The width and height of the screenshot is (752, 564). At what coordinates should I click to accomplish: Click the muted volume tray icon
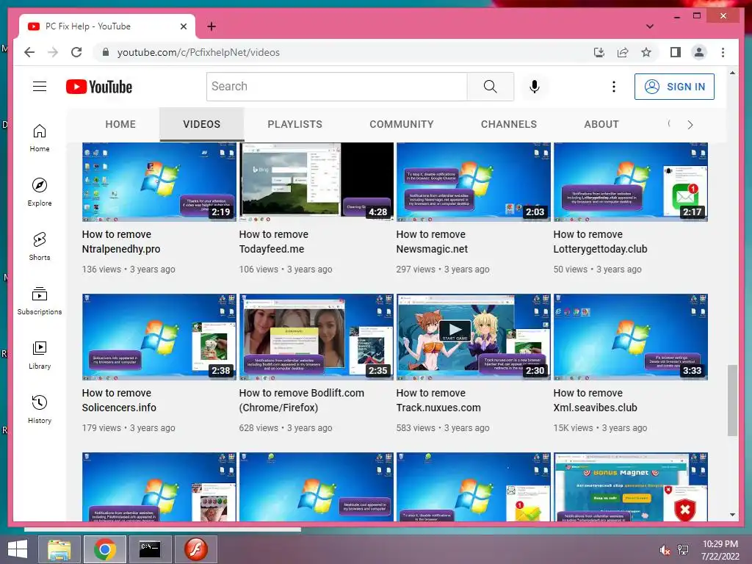click(665, 549)
